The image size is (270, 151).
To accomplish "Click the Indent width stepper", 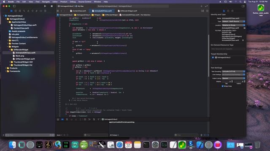I will [245, 81].
